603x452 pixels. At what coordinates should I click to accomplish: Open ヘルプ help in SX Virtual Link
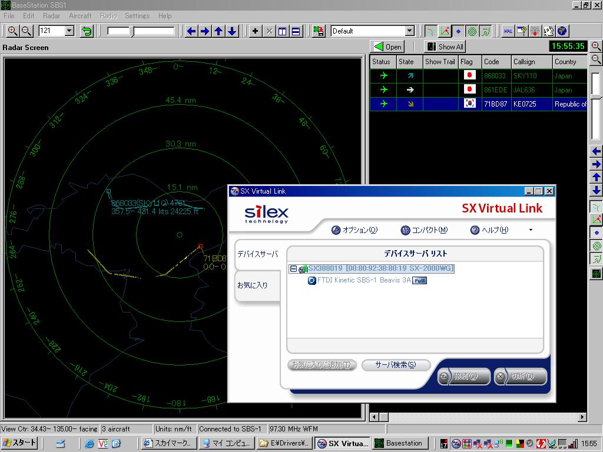pyautogui.click(x=489, y=230)
